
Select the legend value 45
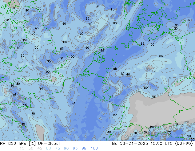40,149
